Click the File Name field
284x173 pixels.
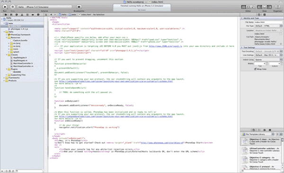pos(268,22)
